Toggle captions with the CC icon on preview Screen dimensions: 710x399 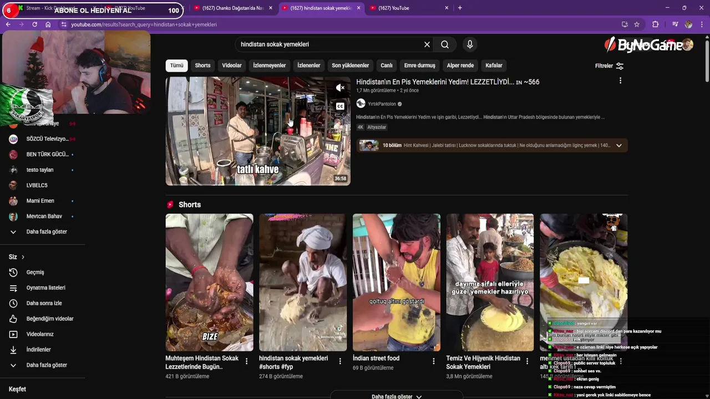340,106
